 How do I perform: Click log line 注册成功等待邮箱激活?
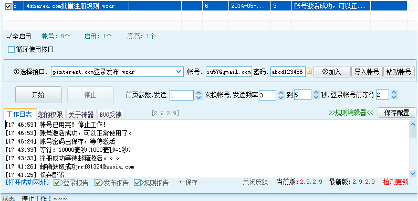[x=62, y=159]
